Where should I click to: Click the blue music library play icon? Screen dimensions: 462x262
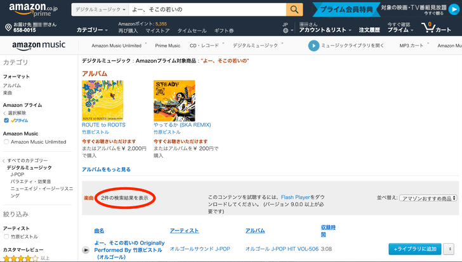pos(313,46)
